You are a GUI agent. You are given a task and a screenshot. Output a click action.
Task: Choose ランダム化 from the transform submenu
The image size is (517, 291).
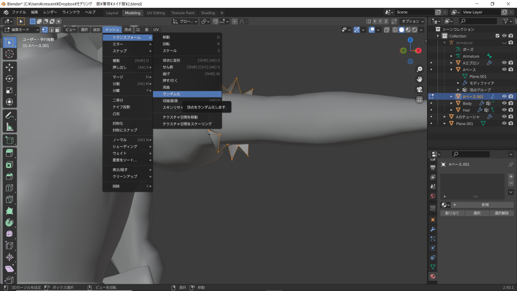coord(187,94)
